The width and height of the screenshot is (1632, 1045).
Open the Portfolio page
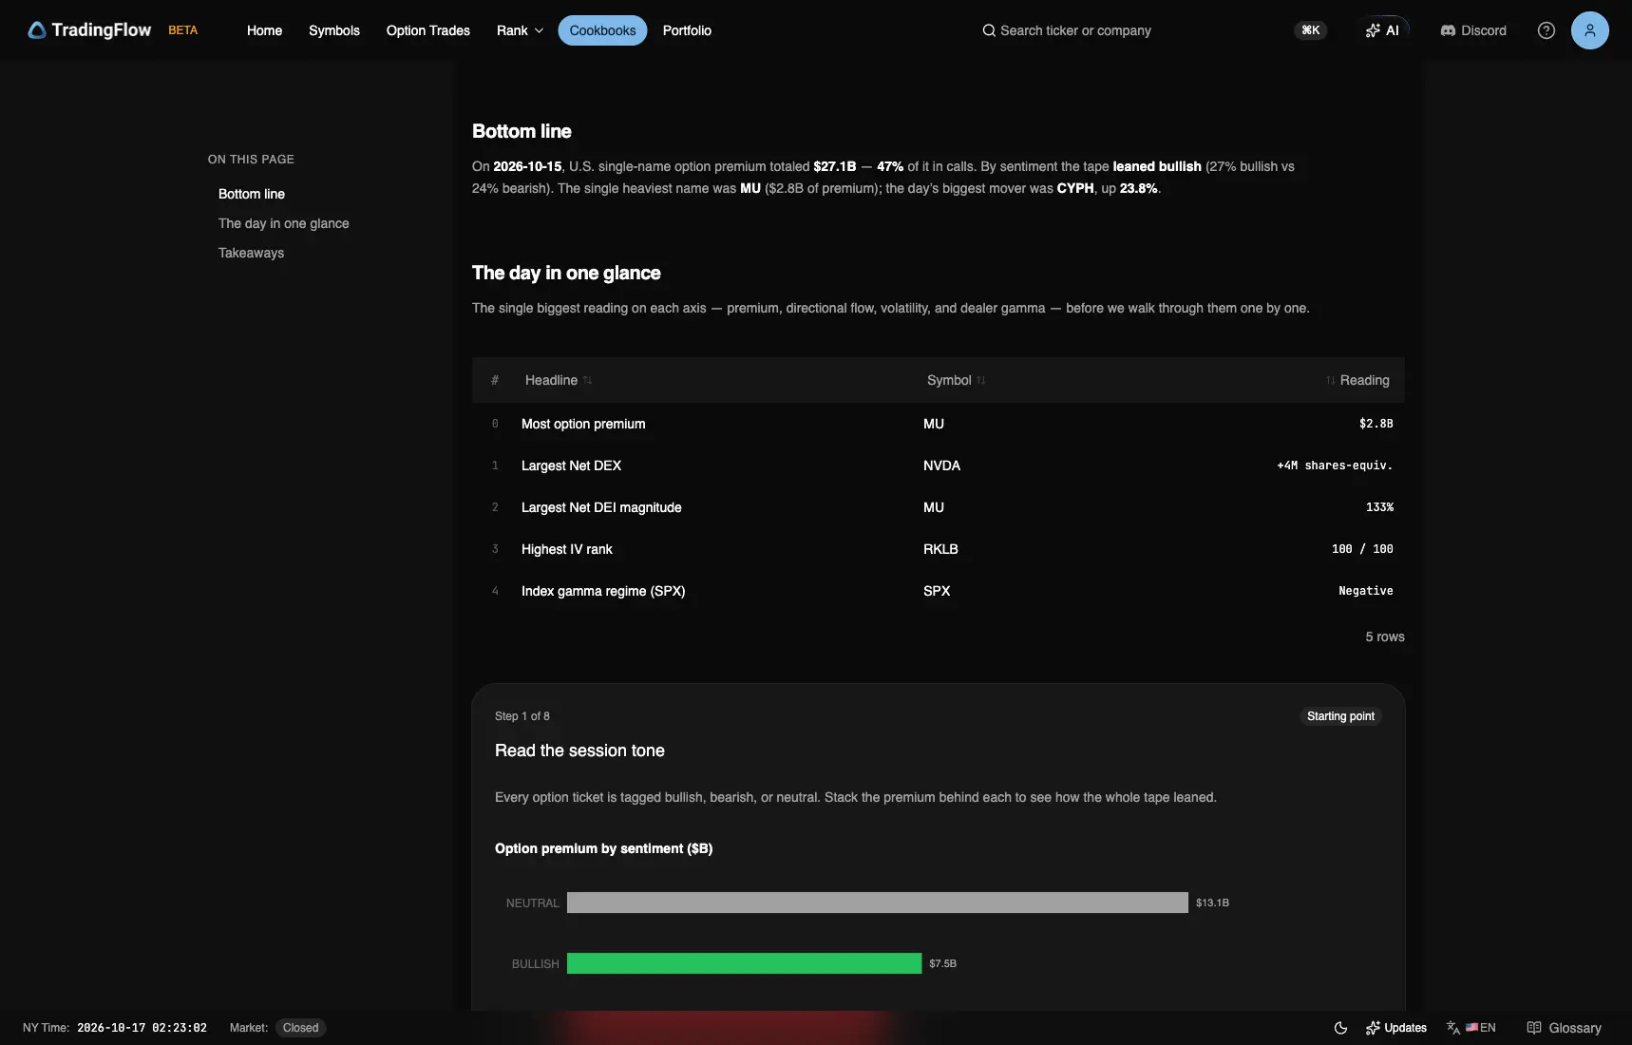coord(687,30)
